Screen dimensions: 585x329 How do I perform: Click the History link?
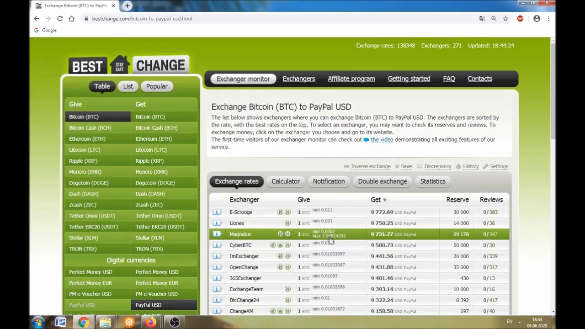click(471, 166)
